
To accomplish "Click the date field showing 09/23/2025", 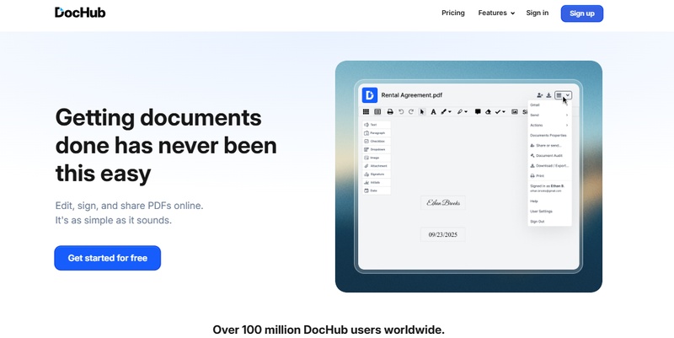I will pos(442,234).
